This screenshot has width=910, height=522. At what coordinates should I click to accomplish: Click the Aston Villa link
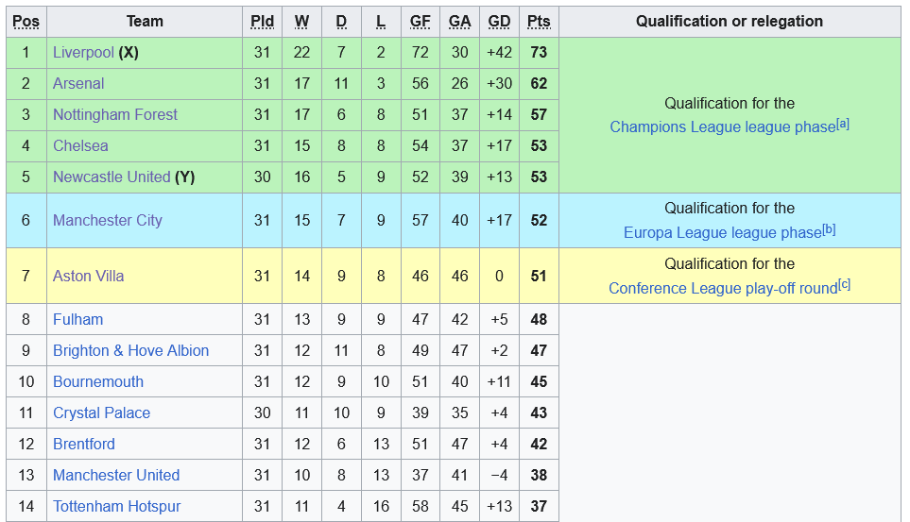pos(88,276)
